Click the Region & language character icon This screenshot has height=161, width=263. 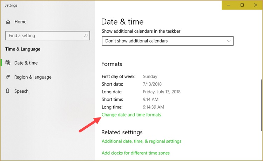coord(8,77)
